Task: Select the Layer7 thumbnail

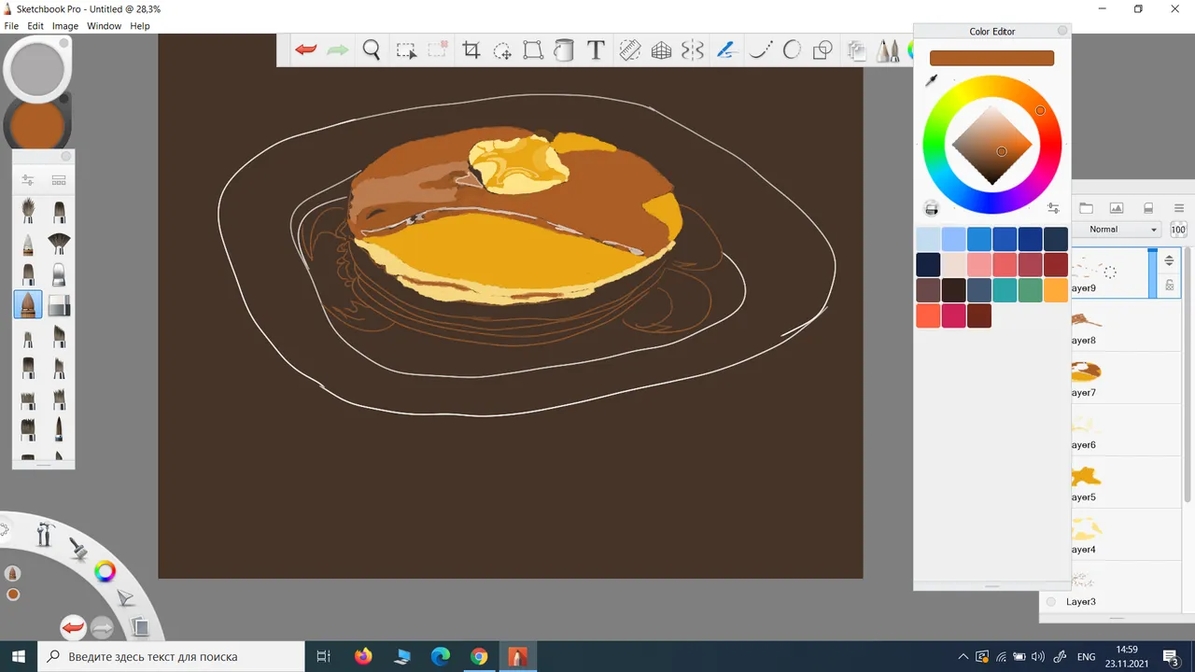Action: 1086,372
